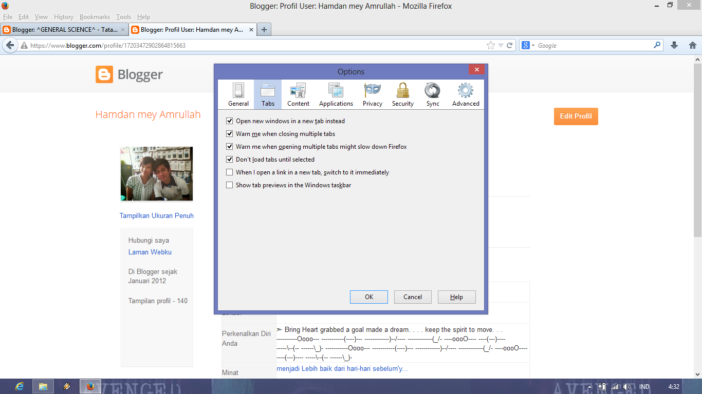This screenshot has width=702, height=394.
Task: Click the browser Back arrow button
Action: pos(10,45)
